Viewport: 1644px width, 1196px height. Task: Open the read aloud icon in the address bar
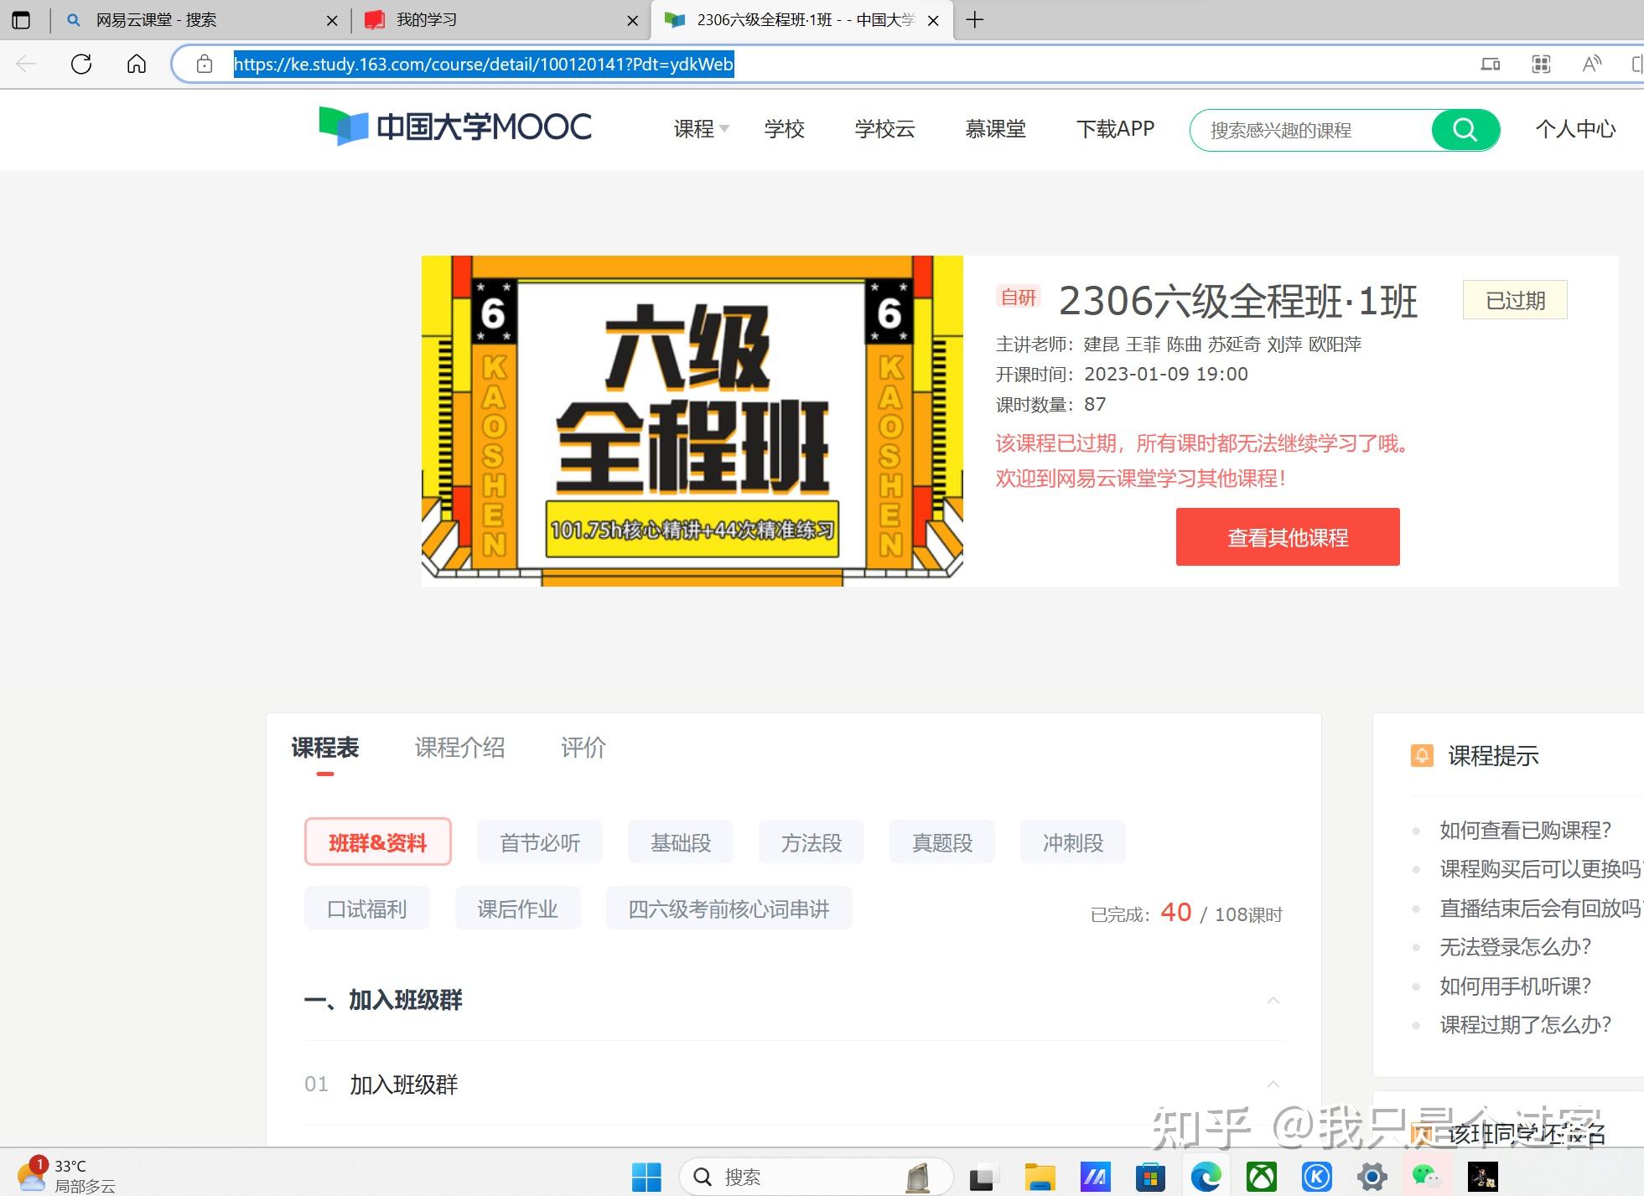1591,65
